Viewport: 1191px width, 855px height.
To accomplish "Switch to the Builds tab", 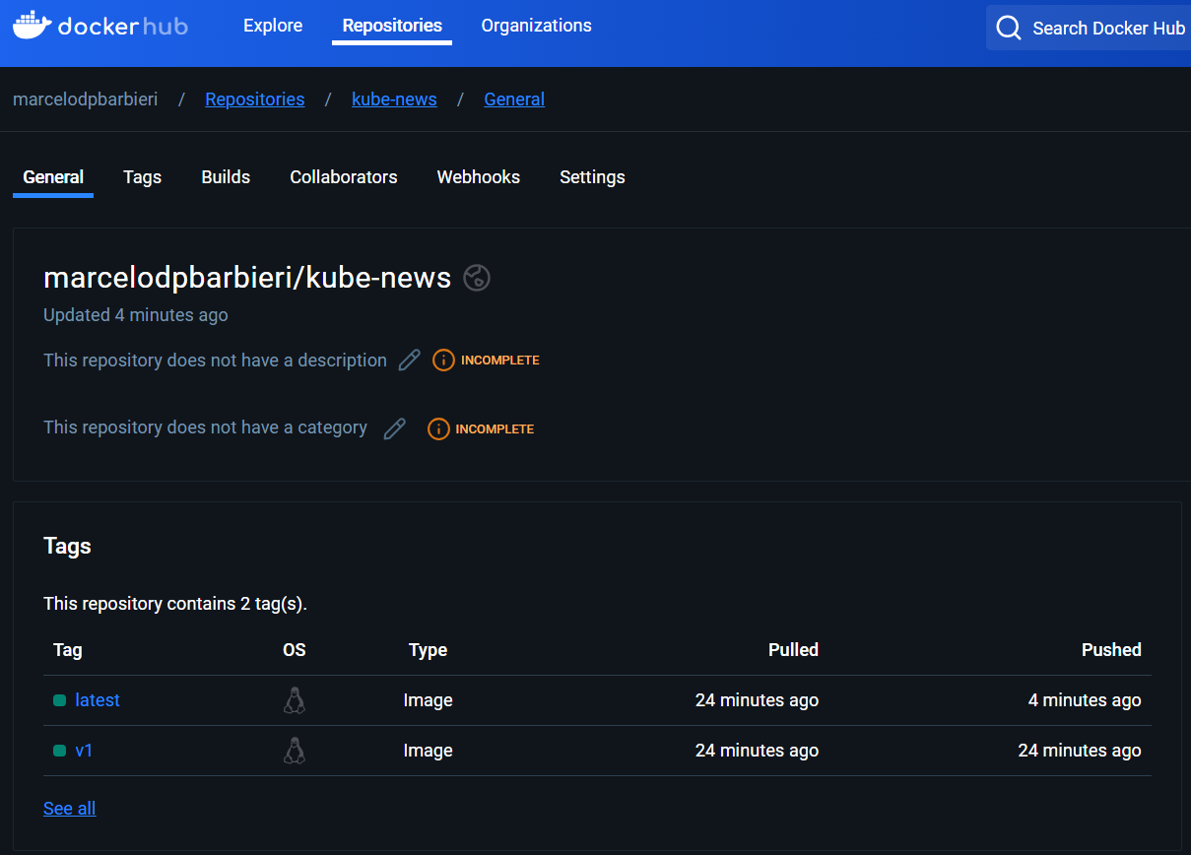I will click(x=226, y=177).
